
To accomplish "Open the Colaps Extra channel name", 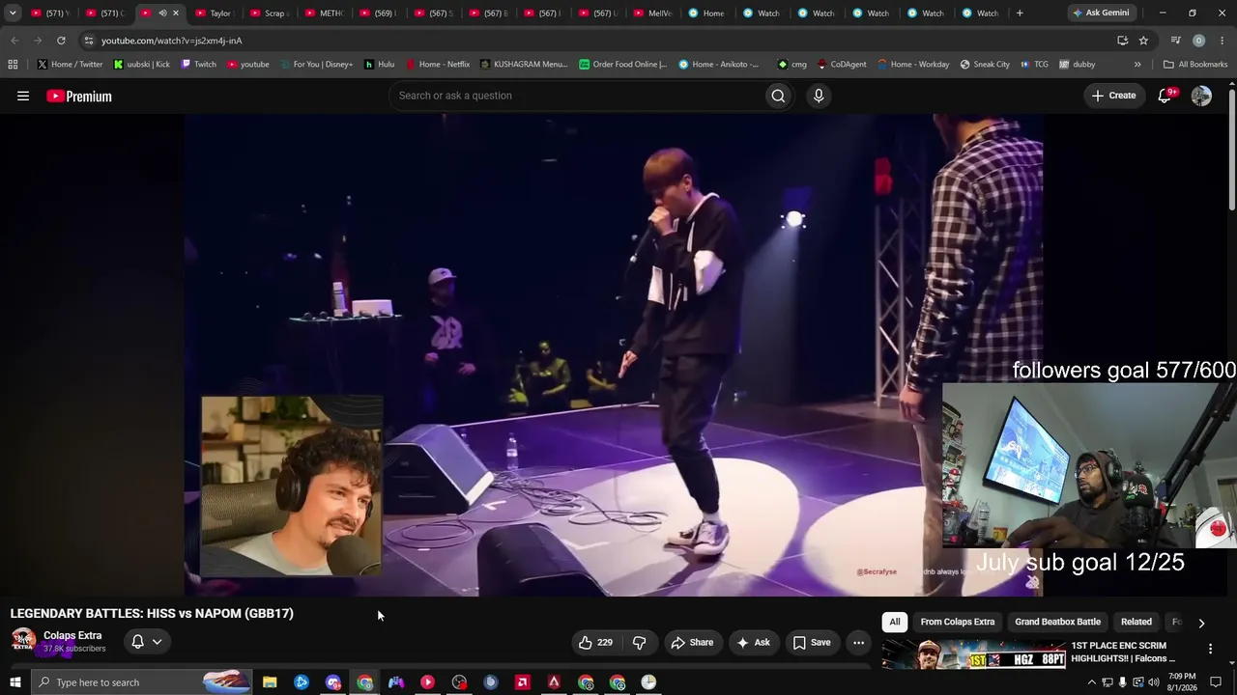I will (x=72, y=636).
